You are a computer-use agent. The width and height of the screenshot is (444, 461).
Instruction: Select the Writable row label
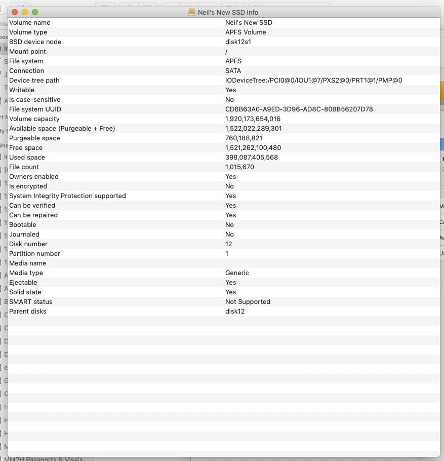pos(22,90)
